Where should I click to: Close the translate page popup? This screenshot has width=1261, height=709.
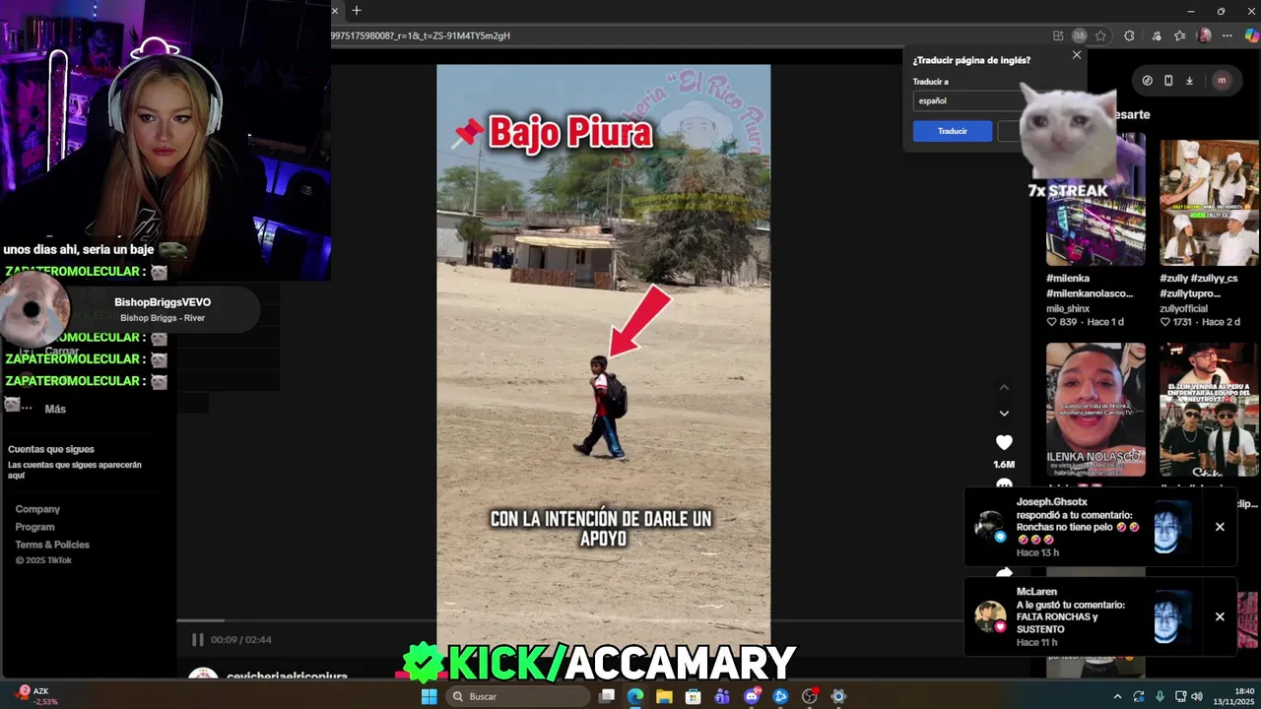pyautogui.click(x=1077, y=55)
